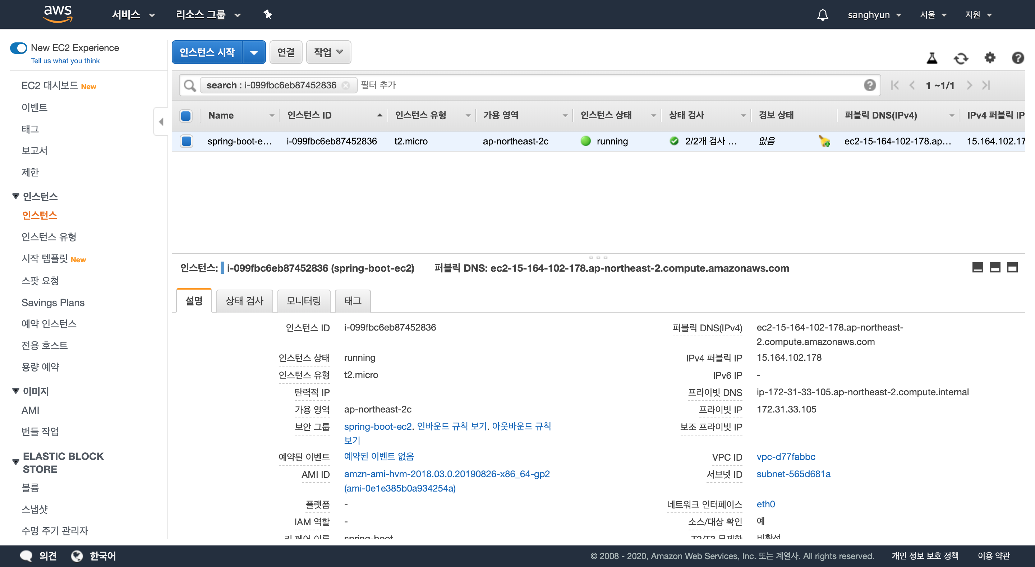Open the settings gear icon
This screenshot has width=1035, height=567.
coord(990,58)
